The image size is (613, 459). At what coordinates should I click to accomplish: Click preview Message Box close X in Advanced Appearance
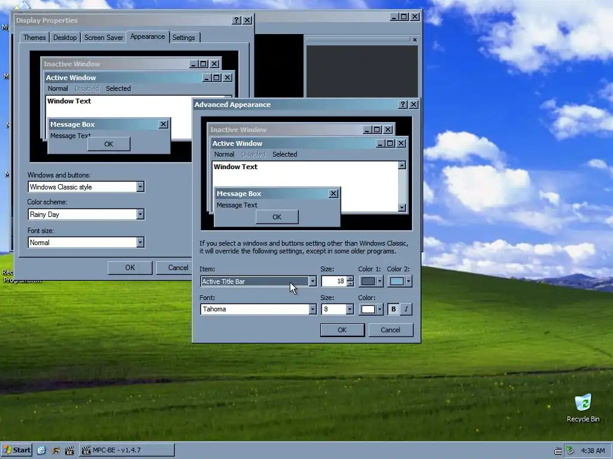point(333,194)
